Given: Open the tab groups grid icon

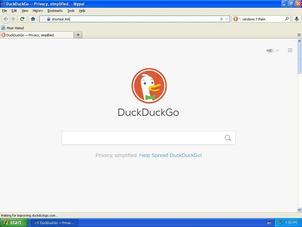Looking at the screenshot, I should (x=299, y=35).
